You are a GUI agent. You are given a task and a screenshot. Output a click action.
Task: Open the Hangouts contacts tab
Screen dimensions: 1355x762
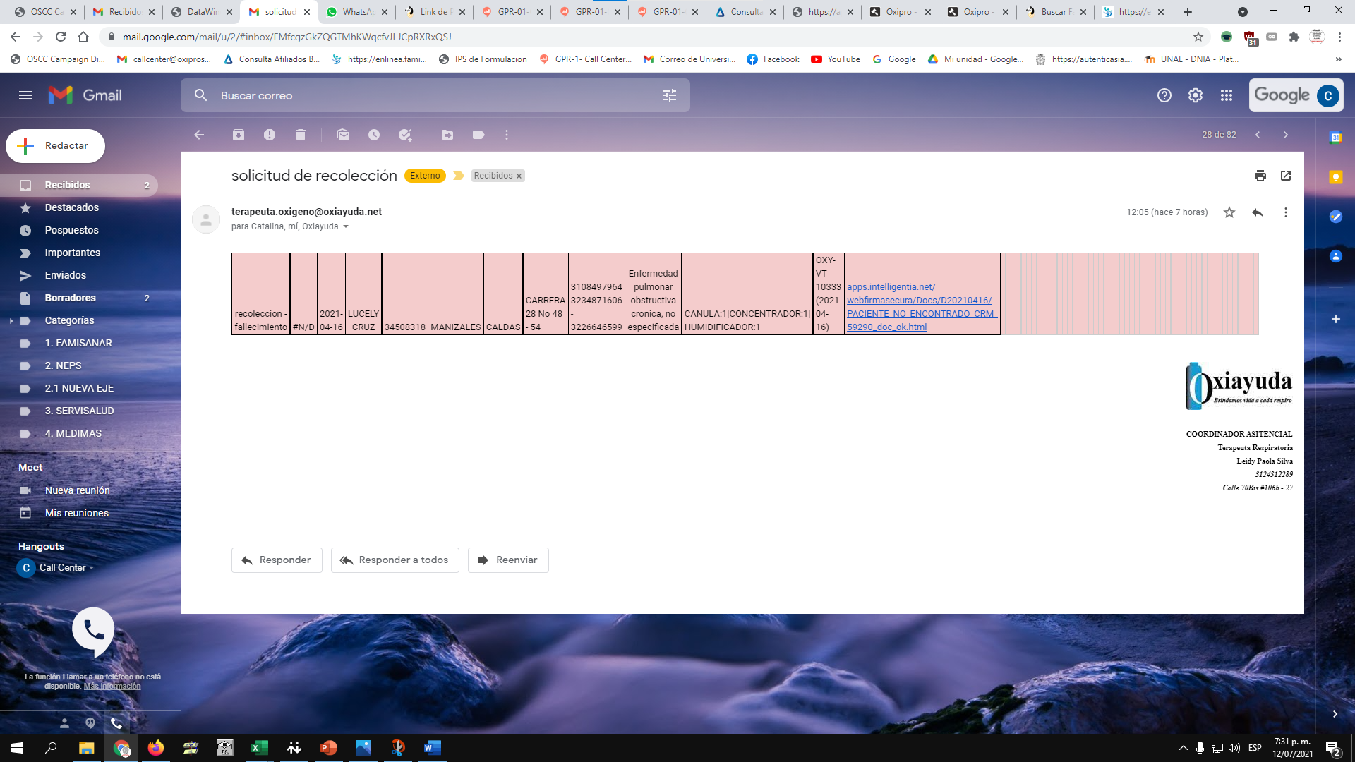(64, 723)
